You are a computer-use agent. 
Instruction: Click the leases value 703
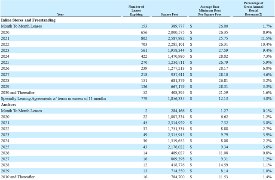coord(144,44)
